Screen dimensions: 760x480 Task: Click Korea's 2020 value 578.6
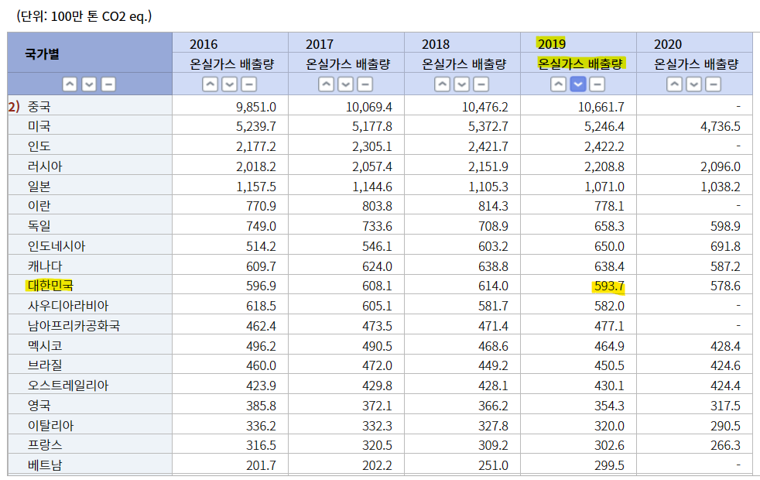click(x=726, y=286)
